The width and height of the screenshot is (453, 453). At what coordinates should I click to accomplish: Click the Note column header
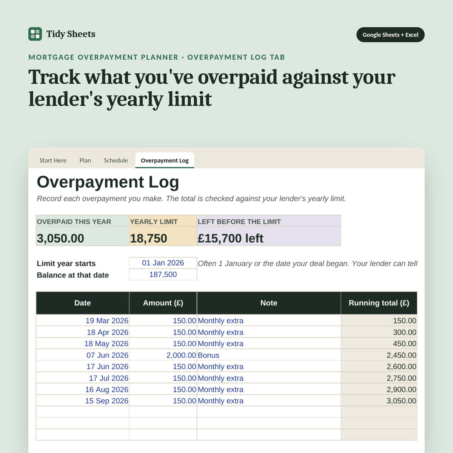coord(269,303)
